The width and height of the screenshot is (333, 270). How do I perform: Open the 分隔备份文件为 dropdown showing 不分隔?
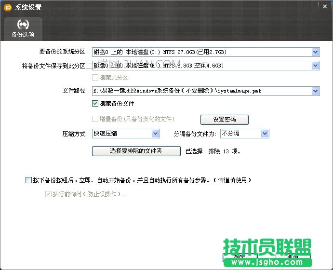click(x=265, y=134)
